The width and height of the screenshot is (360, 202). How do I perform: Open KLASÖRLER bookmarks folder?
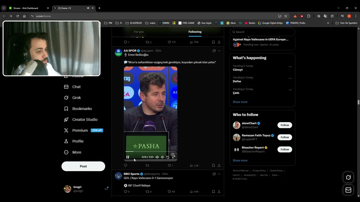click(x=134, y=23)
